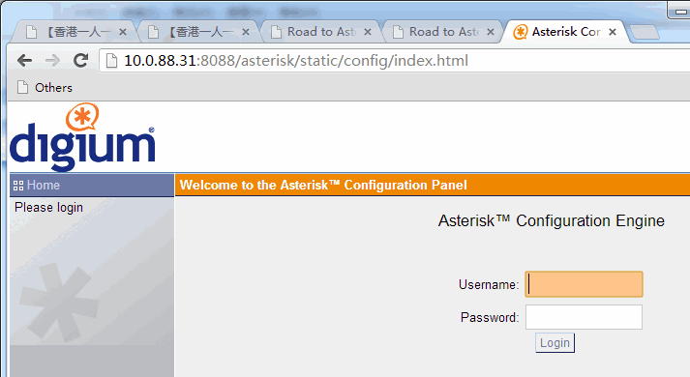Switch to the second Road to Ast tab
This screenshot has width=690, height=377.
pos(441,32)
